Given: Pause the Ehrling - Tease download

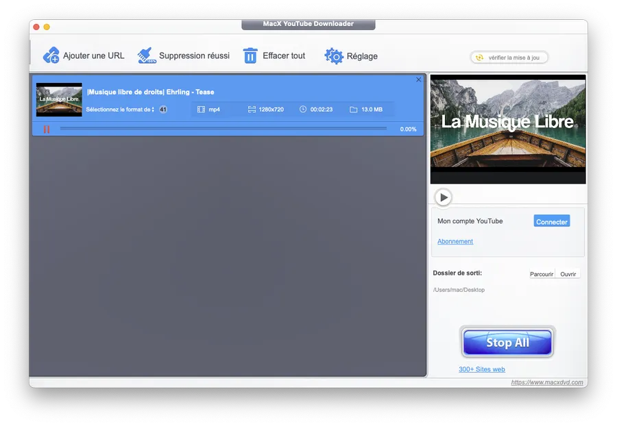Looking at the screenshot, I should click(47, 129).
